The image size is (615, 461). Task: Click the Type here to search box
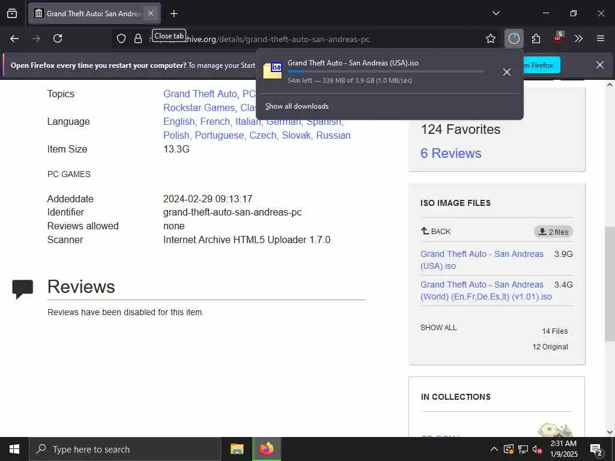point(125,449)
